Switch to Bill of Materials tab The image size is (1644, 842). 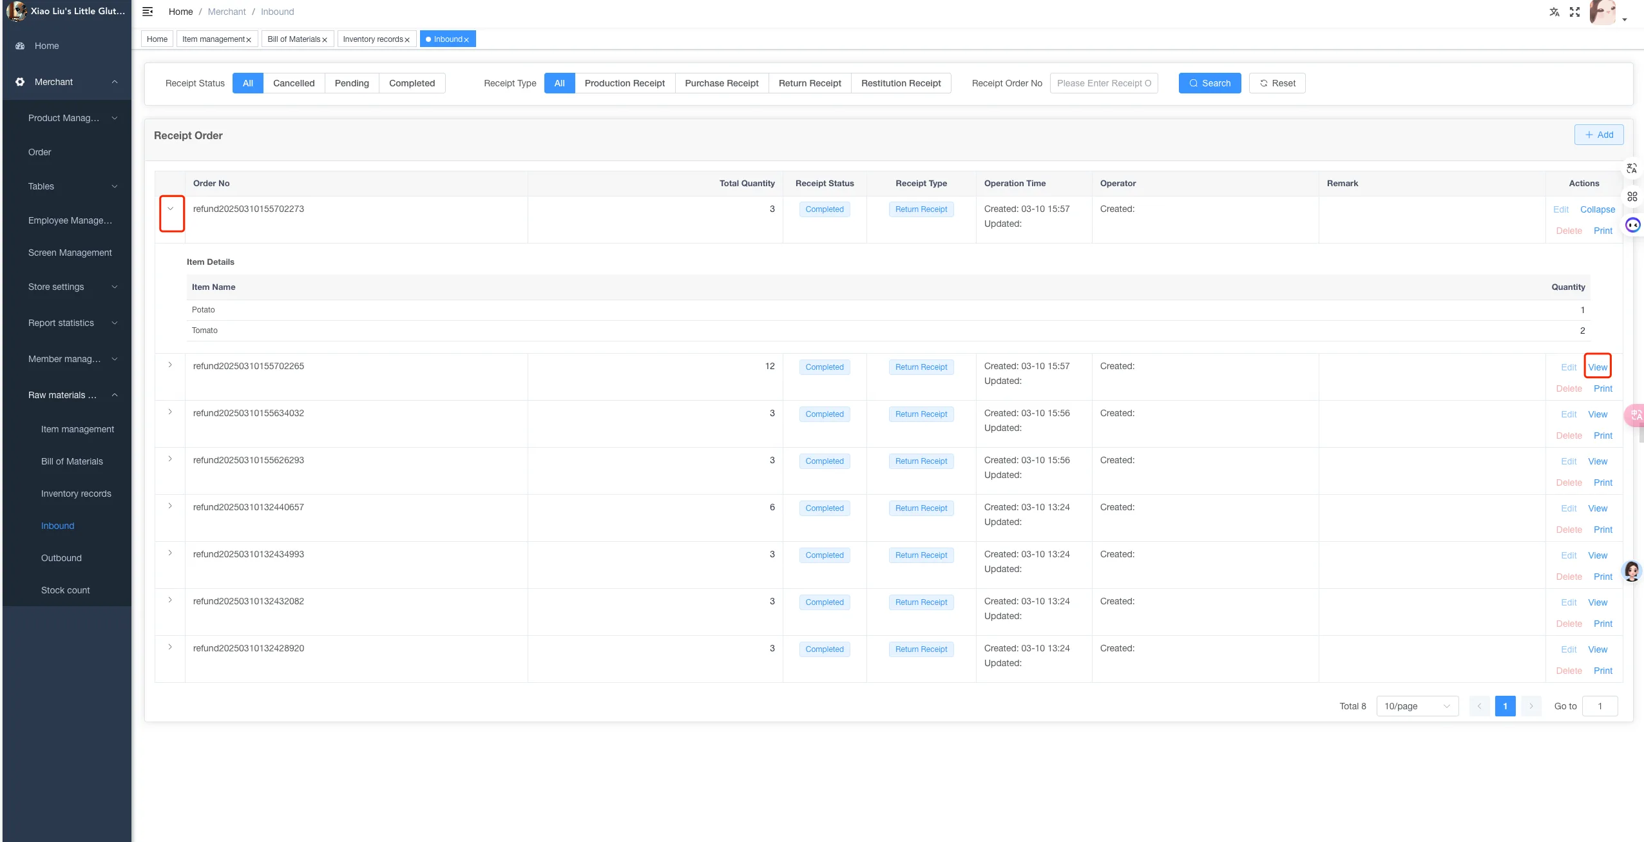(294, 39)
